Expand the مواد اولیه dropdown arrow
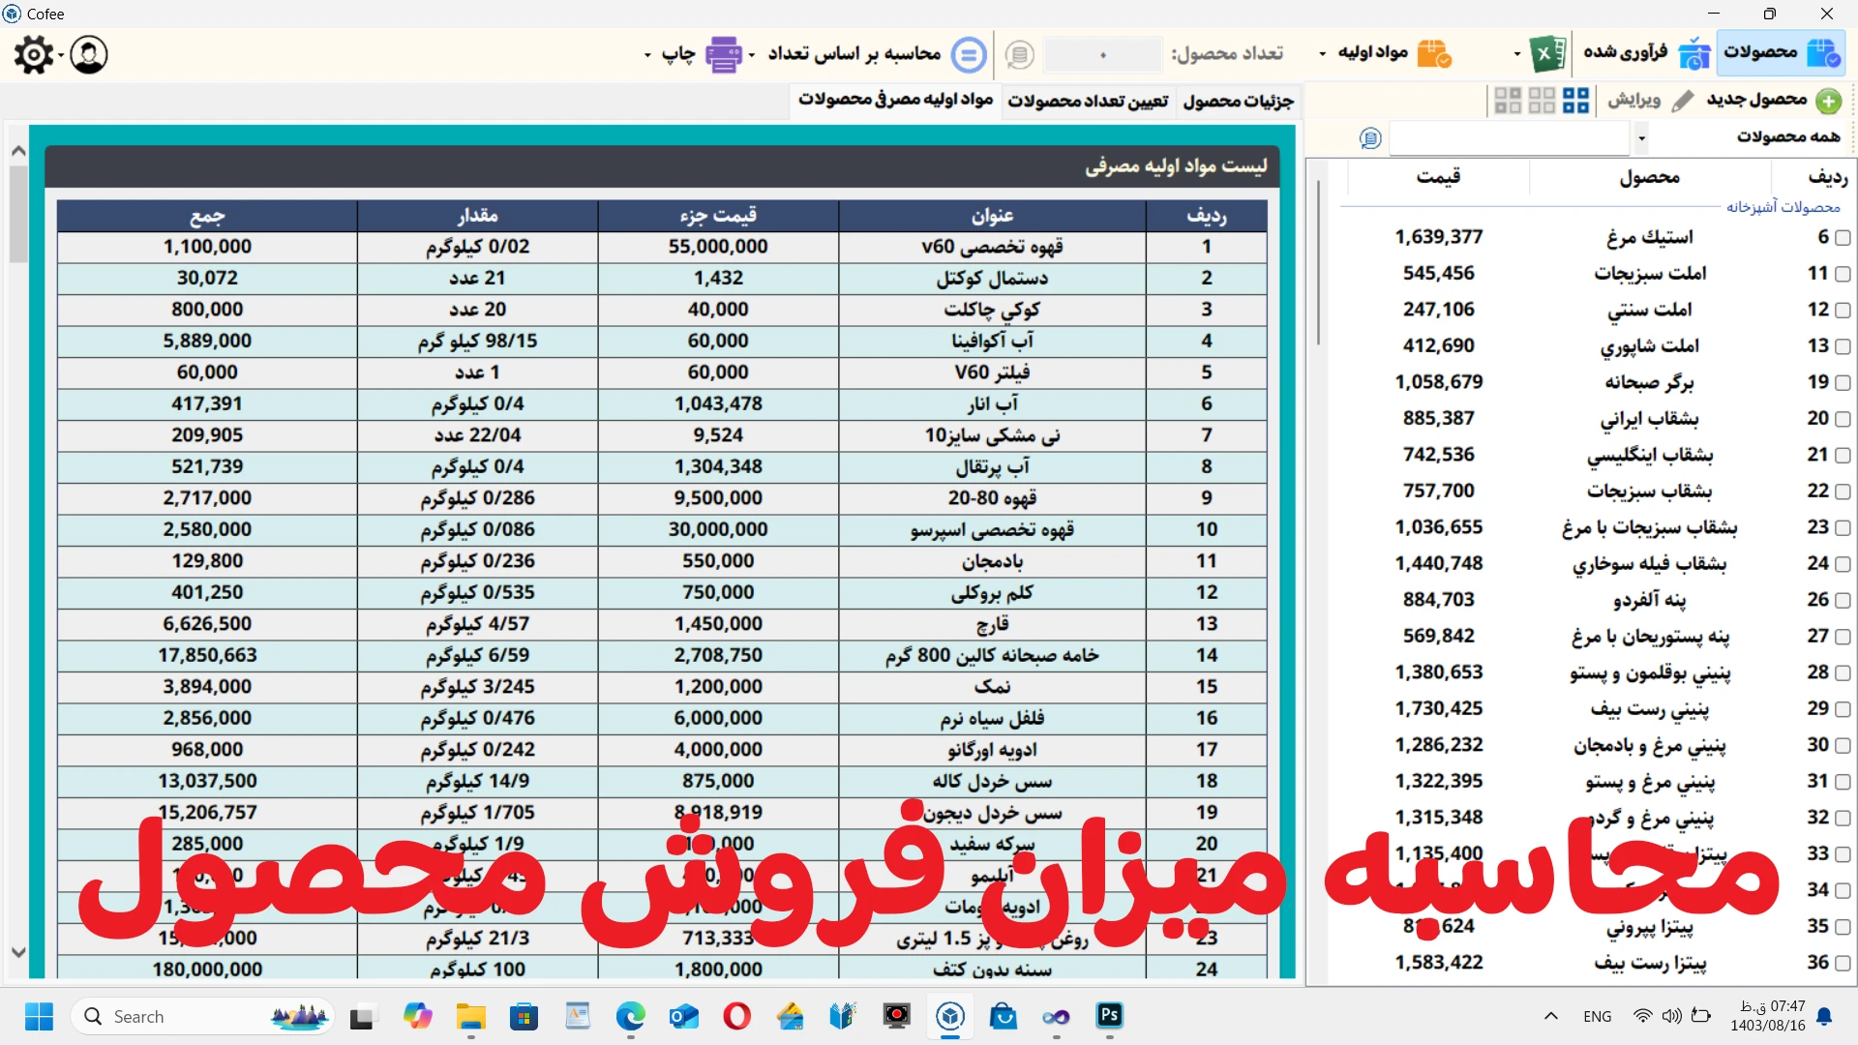 click(1323, 54)
